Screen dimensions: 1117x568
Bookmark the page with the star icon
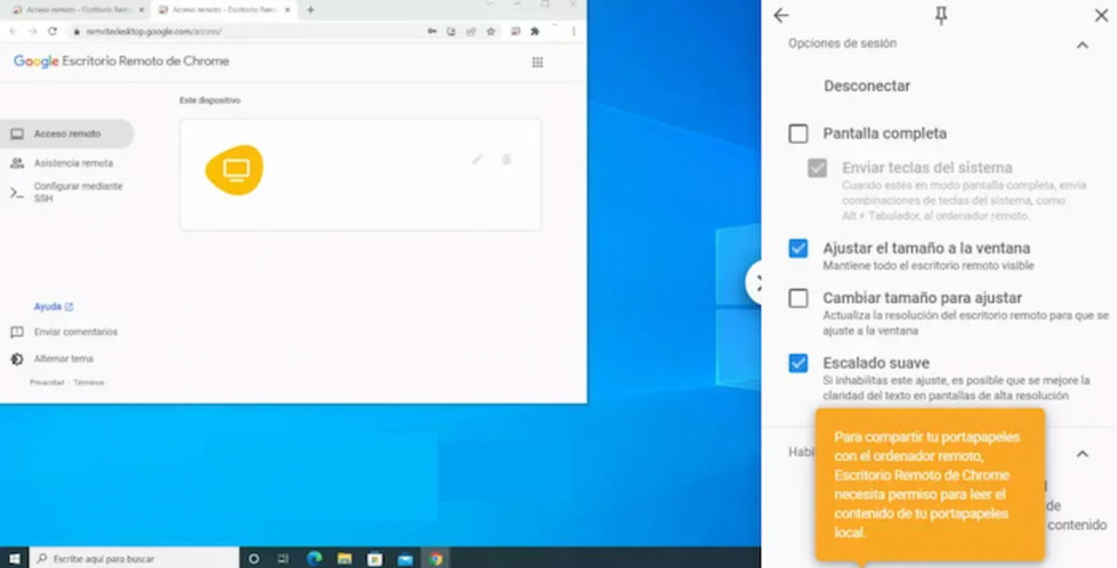pyautogui.click(x=491, y=31)
